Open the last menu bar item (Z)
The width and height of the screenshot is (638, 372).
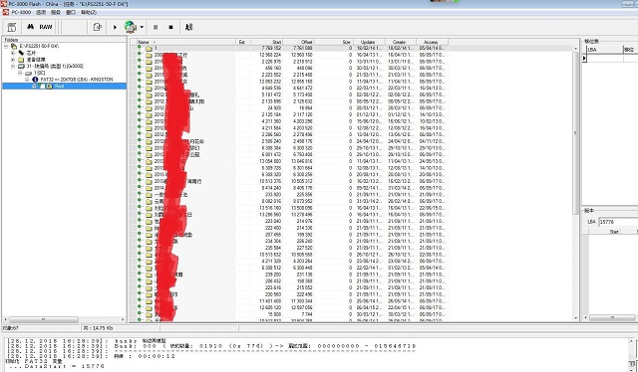coord(89,13)
